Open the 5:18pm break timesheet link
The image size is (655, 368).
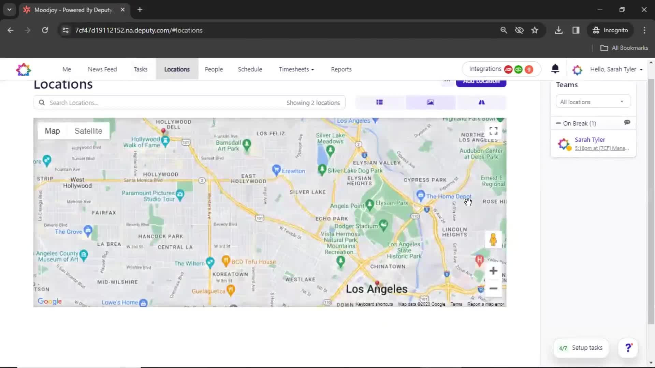[601, 148]
